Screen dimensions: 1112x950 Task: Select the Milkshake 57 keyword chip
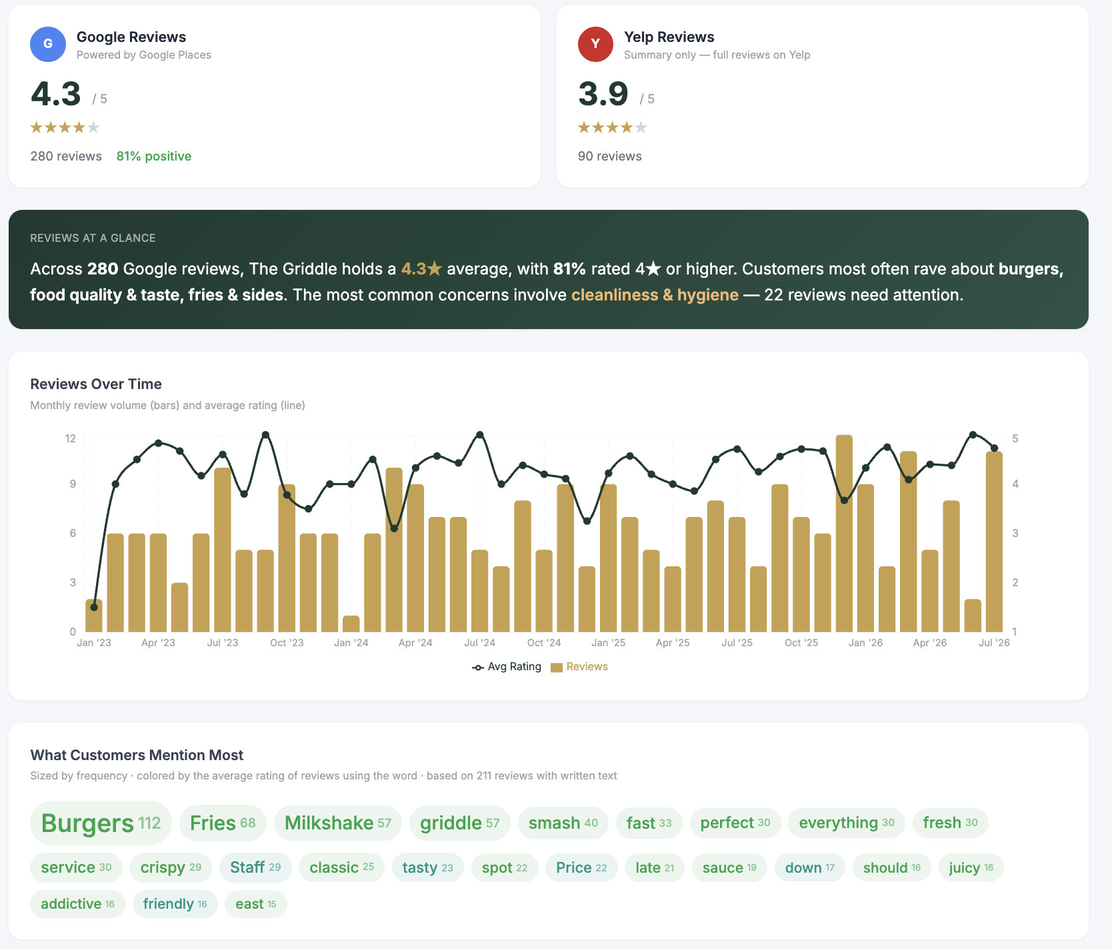(338, 823)
